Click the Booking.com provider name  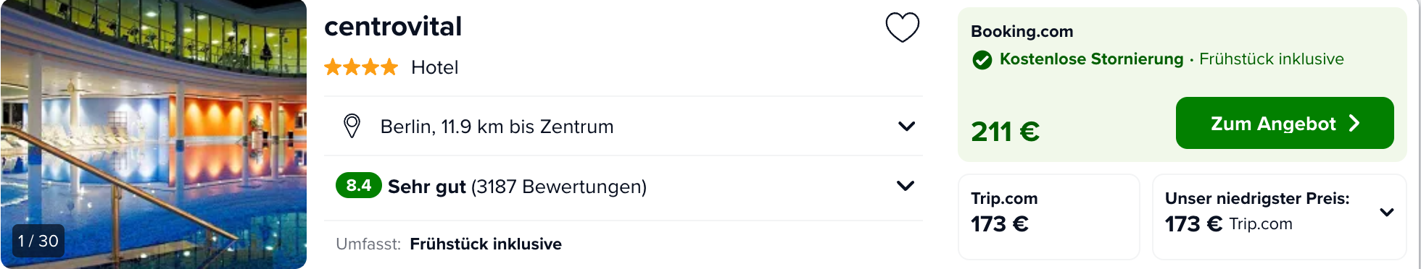click(x=1022, y=32)
